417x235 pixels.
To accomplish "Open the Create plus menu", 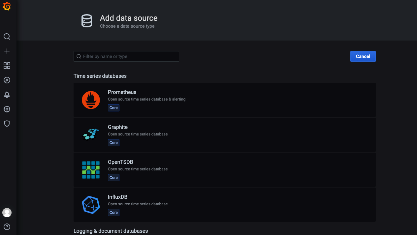I will coord(7,51).
